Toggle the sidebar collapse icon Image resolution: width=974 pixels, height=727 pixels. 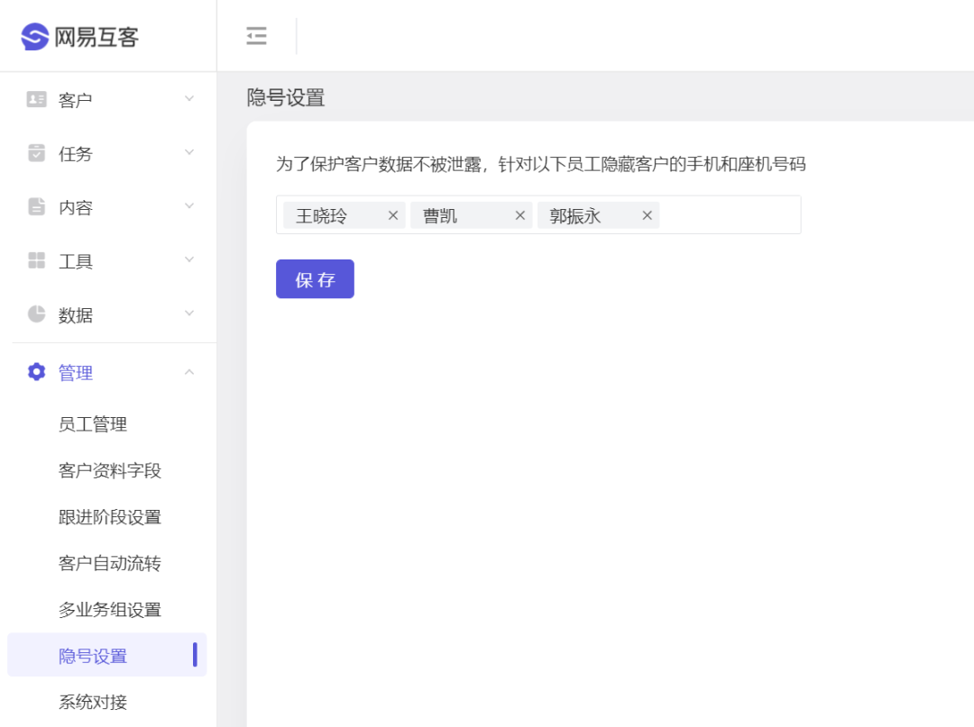(256, 36)
